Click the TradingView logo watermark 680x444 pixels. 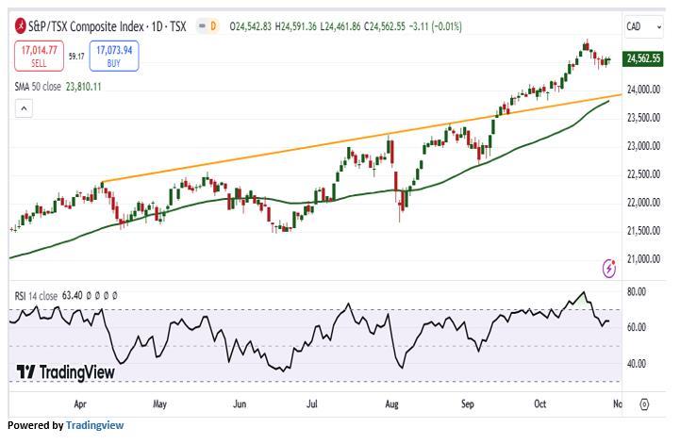(x=66, y=372)
